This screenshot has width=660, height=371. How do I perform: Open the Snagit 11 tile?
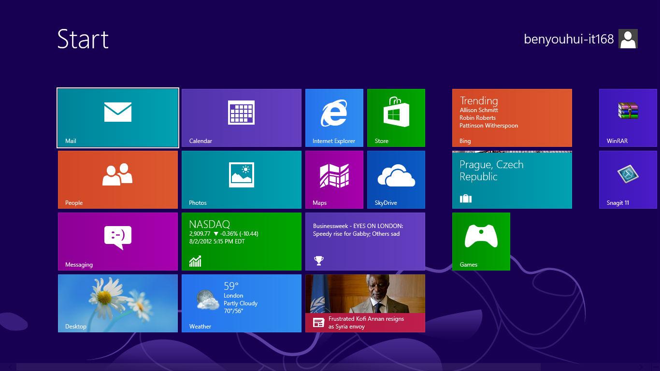tap(628, 180)
